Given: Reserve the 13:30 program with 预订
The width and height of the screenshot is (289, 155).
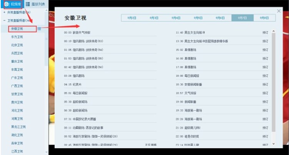Looking at the screenshot, I should click(265, 41).
